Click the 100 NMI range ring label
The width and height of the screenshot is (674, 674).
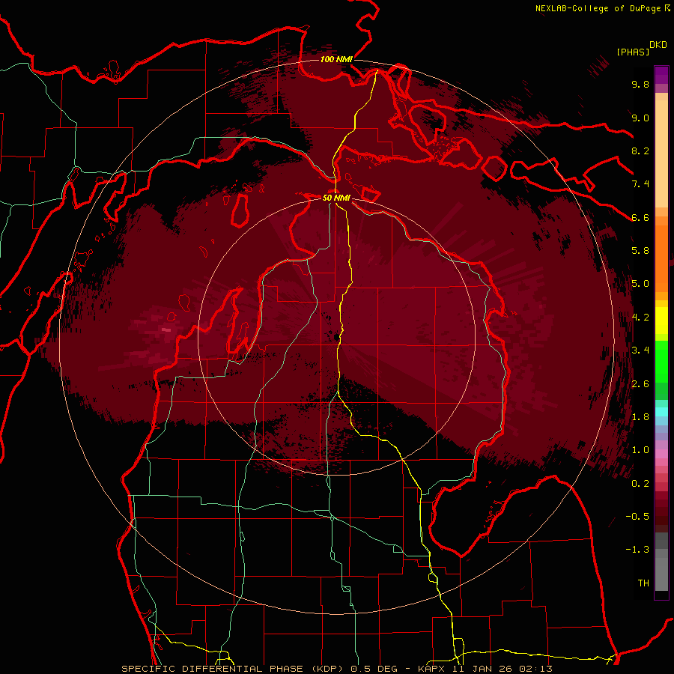tap(336, 59)
